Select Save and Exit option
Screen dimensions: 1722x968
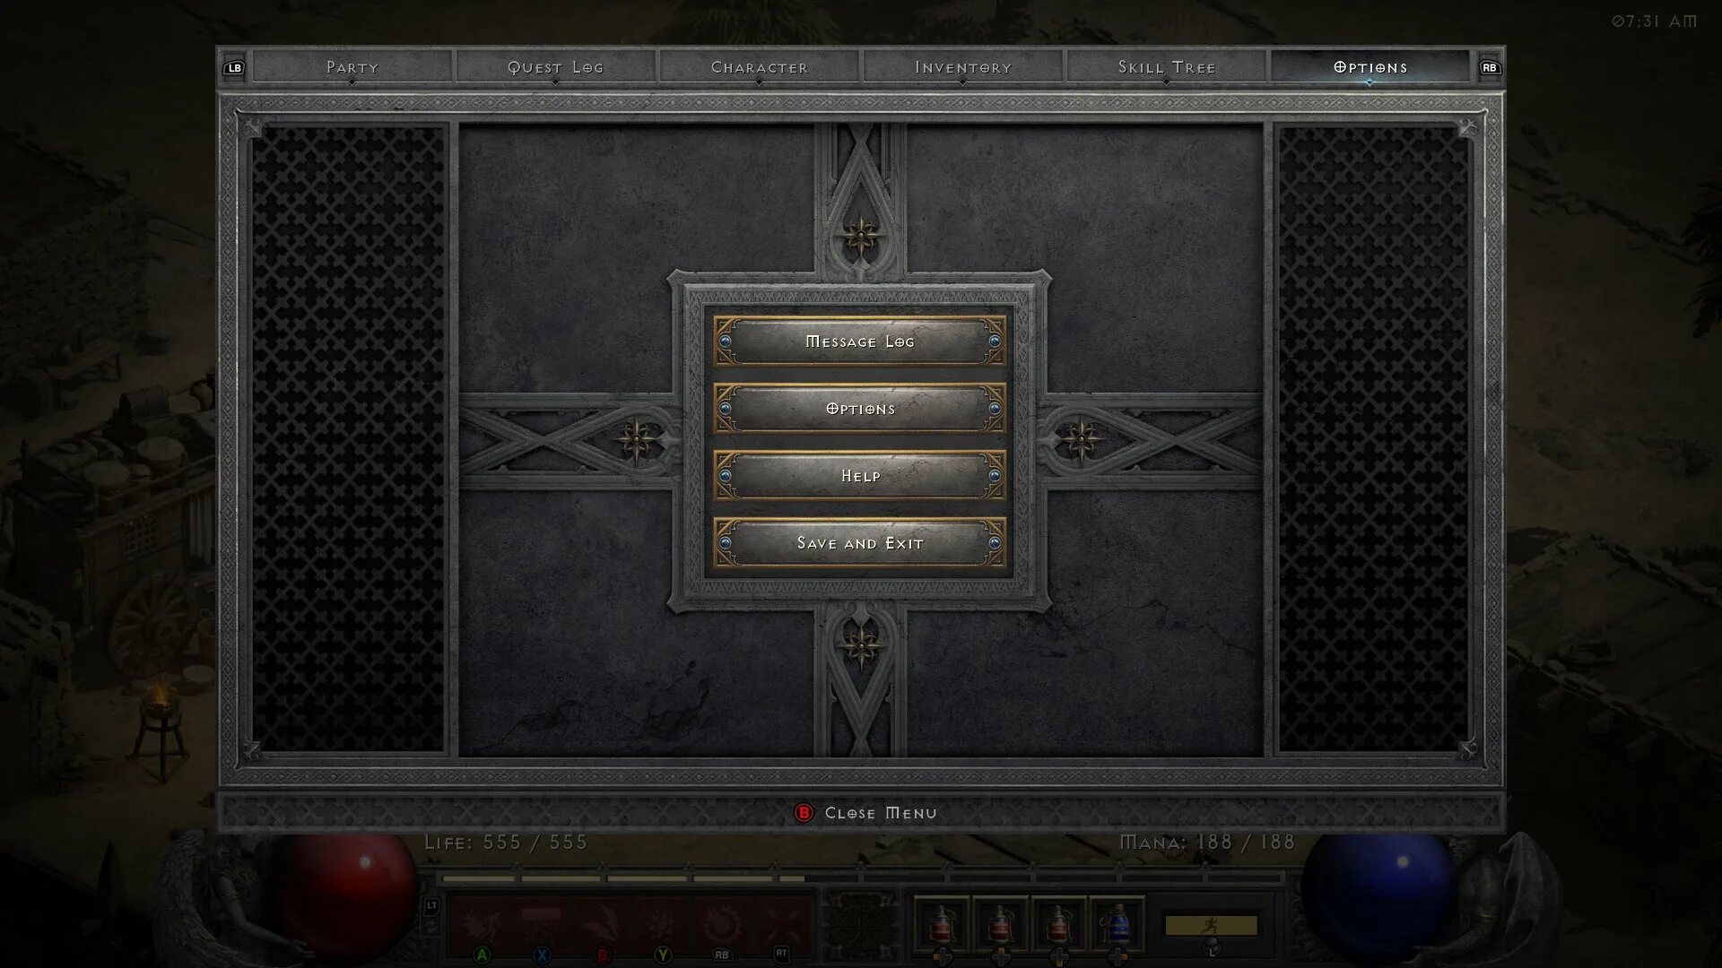tap(860, 542)
